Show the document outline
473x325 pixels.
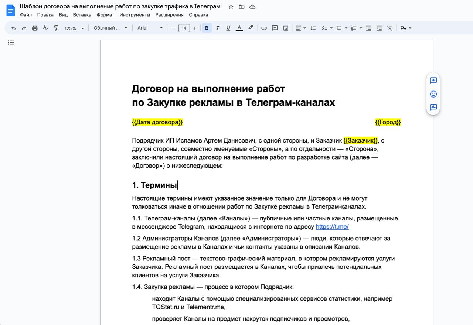(x=11, y=43)
